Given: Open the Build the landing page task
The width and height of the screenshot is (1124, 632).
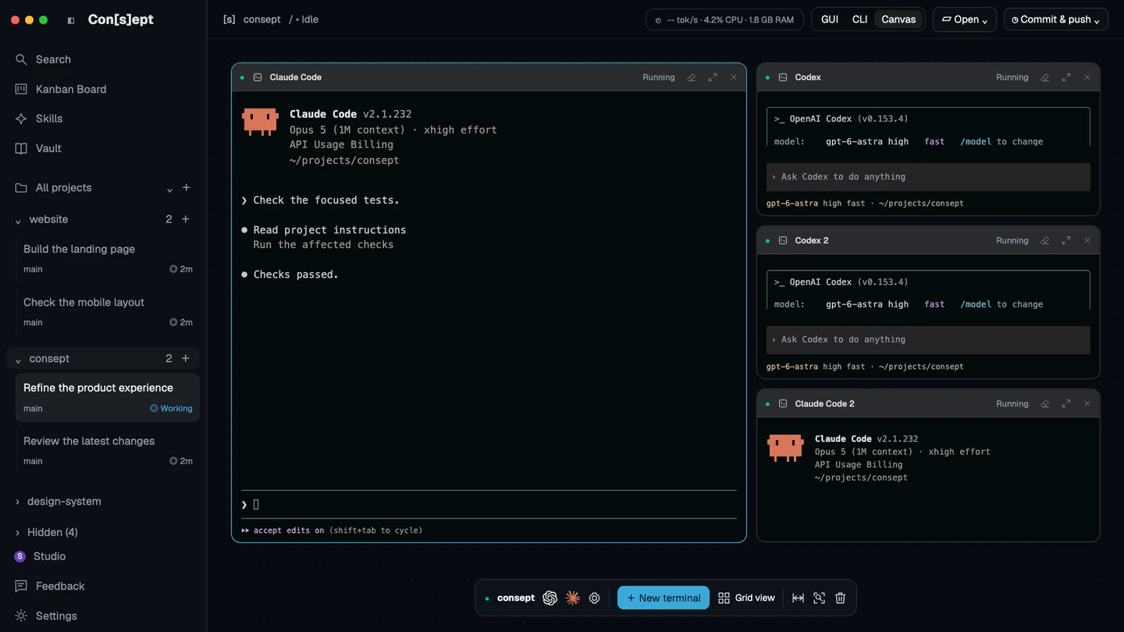Looking at the screenshot, I should click(108, 258).
